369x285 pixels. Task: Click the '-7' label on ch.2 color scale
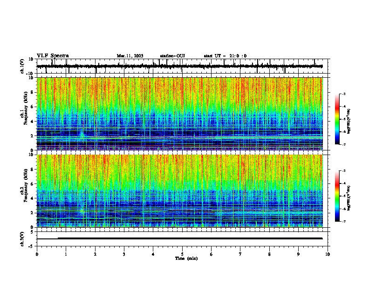tap(343, 221)
